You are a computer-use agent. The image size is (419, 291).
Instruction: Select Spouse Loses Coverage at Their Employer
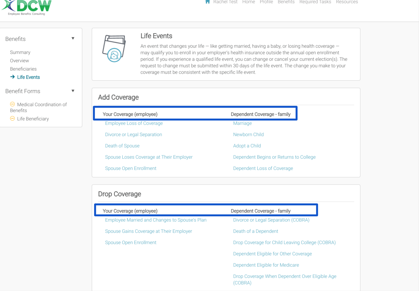point(149,157)
